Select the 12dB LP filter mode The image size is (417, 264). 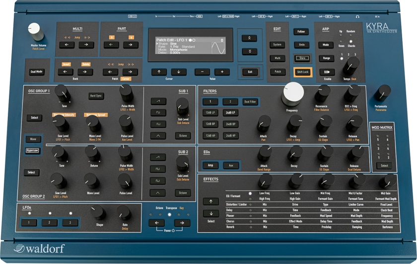[x=210, y=112]
